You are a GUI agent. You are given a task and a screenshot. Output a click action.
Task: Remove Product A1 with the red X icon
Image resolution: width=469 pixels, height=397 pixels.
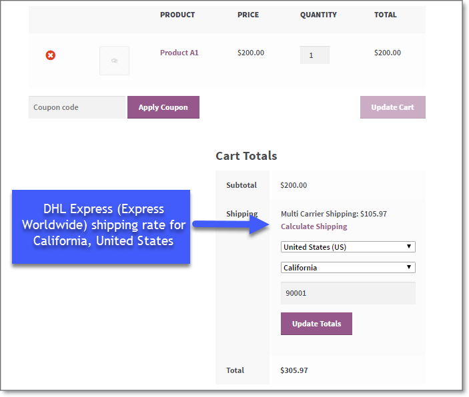[x=50, y=55]
